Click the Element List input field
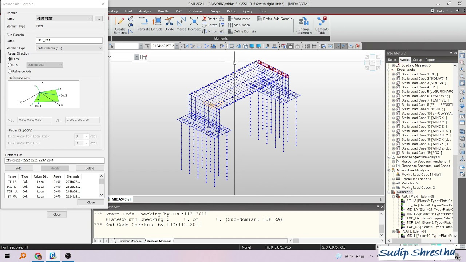This screenshot has width=466, height=262. pos(55,160)
